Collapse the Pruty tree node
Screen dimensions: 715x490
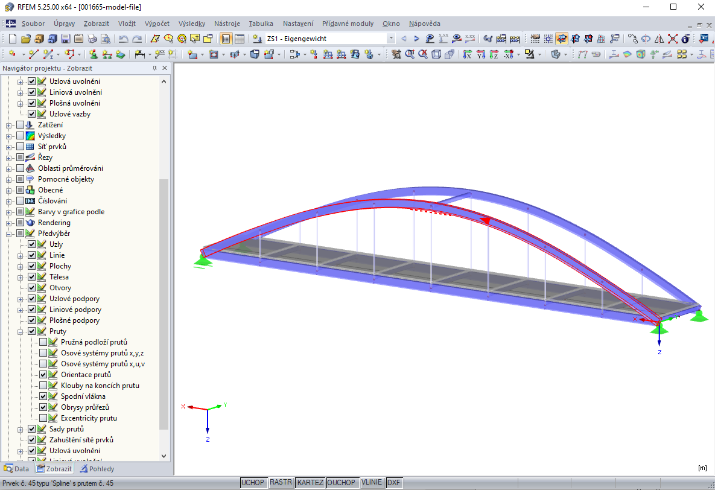pyautogui.click(x=20, y=332)
